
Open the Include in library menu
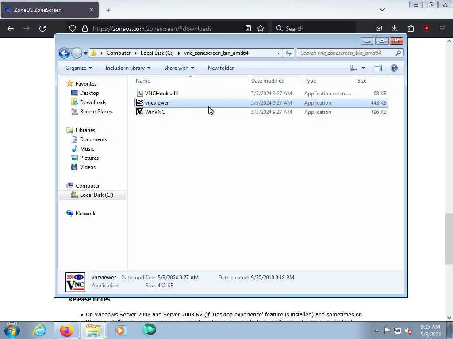[x=128, y=68]
